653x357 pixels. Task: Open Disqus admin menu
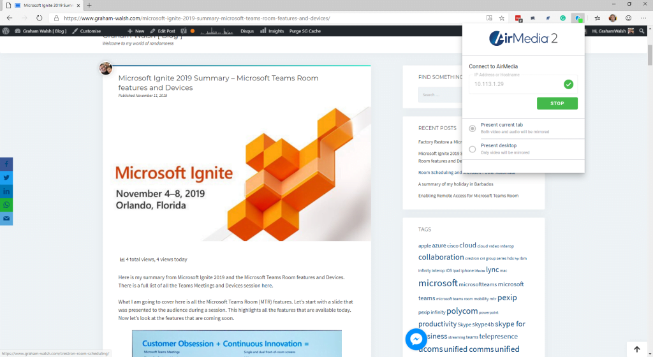pyautogui.click(x=247, y=31)
